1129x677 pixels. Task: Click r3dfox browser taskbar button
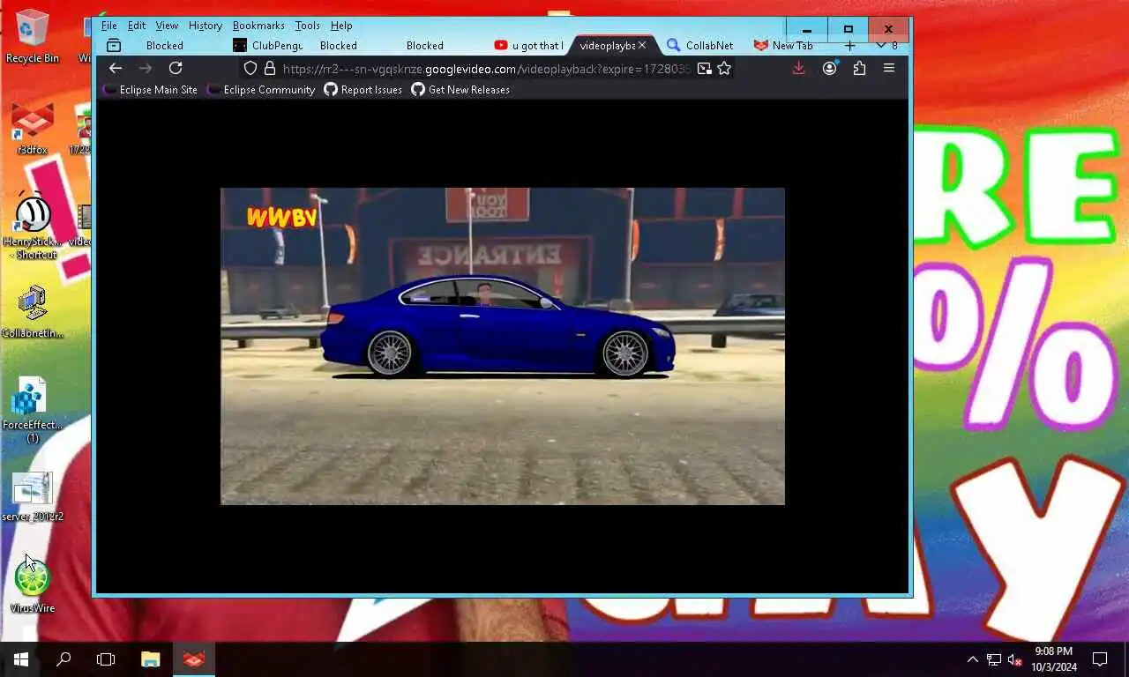[x=194, y=659]
